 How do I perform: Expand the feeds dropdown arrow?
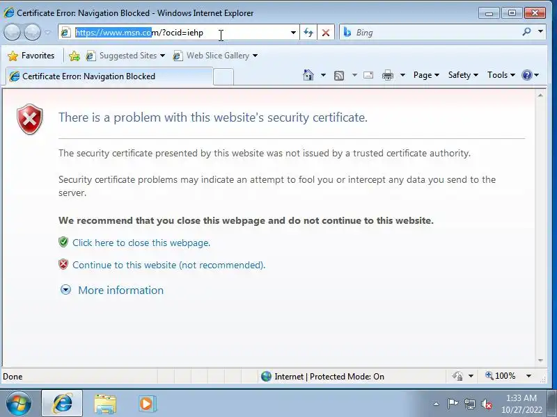(x=354, y=75)
